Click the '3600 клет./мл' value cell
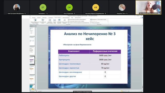Image resolution: width=165 pixels, height=93 pixels. coord(105,60)
